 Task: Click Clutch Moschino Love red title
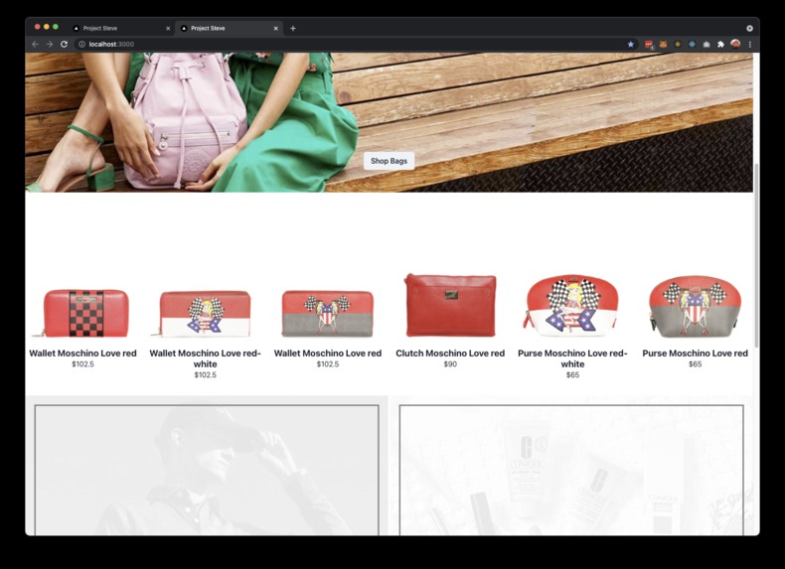[450, 353]
